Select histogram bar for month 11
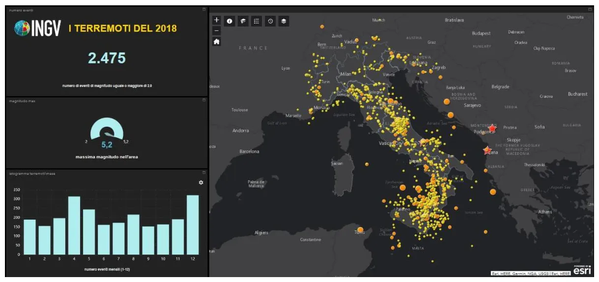 point(177,237)
